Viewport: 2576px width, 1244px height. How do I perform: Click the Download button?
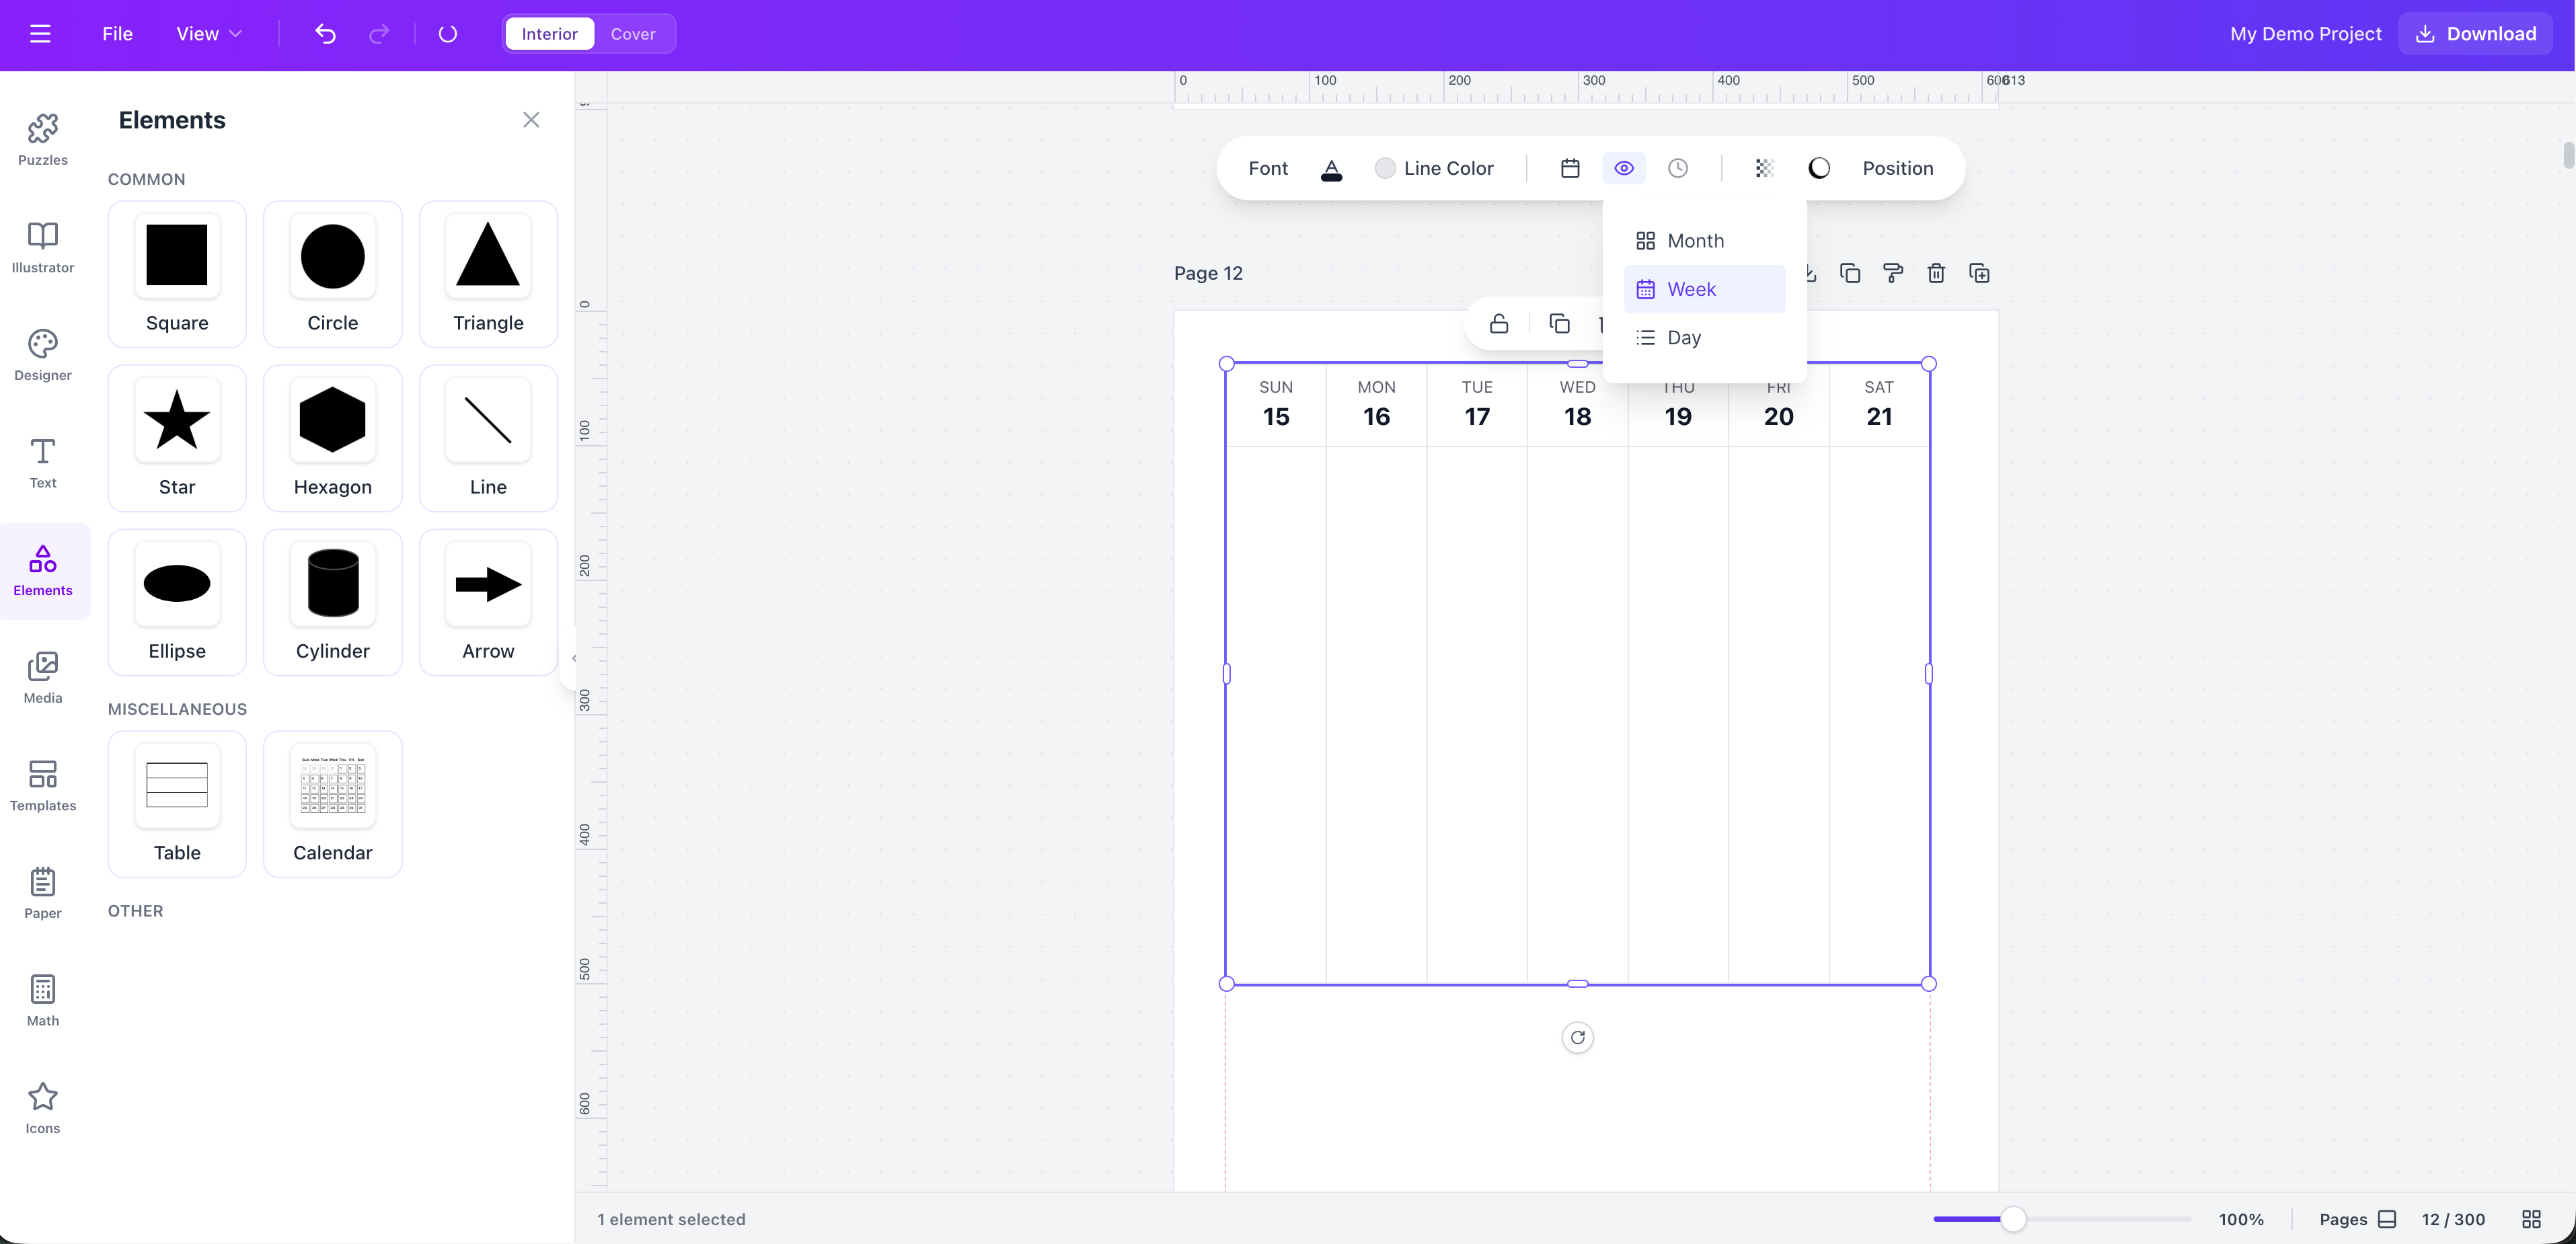2474,33
